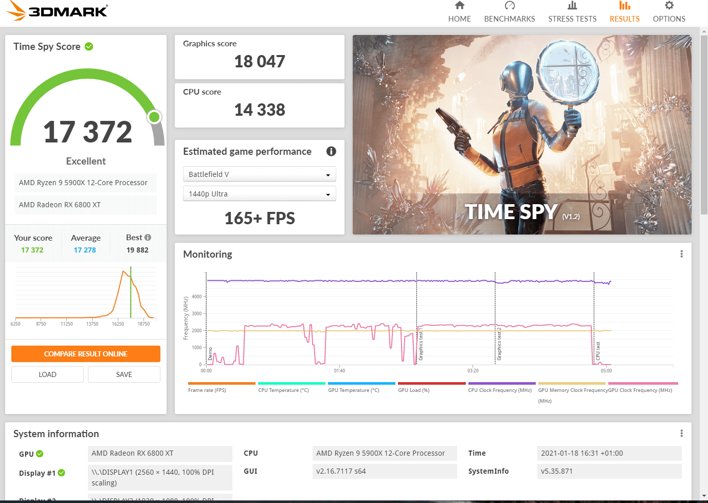
Task: Click the 3DMark logo
Action: click(x=57, y=10)
